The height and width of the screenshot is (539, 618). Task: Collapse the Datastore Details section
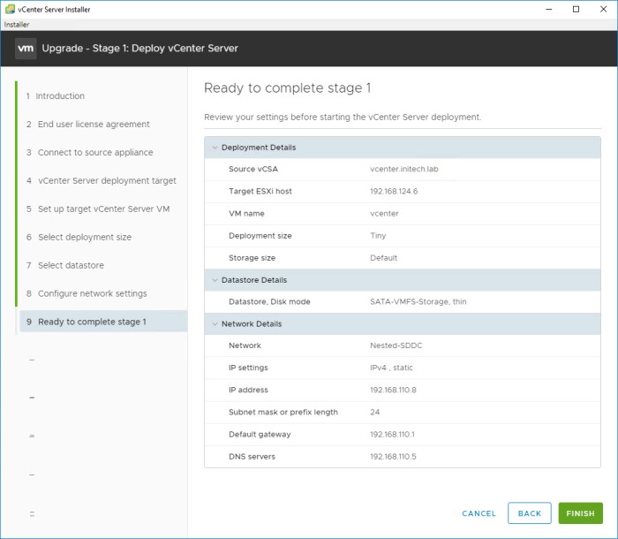coord(215,280)
